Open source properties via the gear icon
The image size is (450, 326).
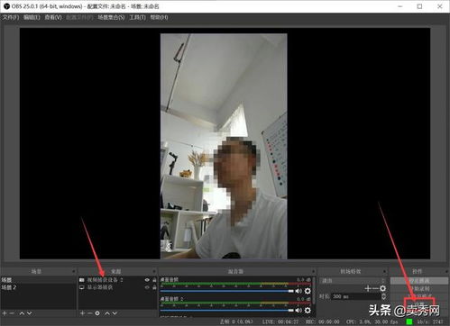97,313
